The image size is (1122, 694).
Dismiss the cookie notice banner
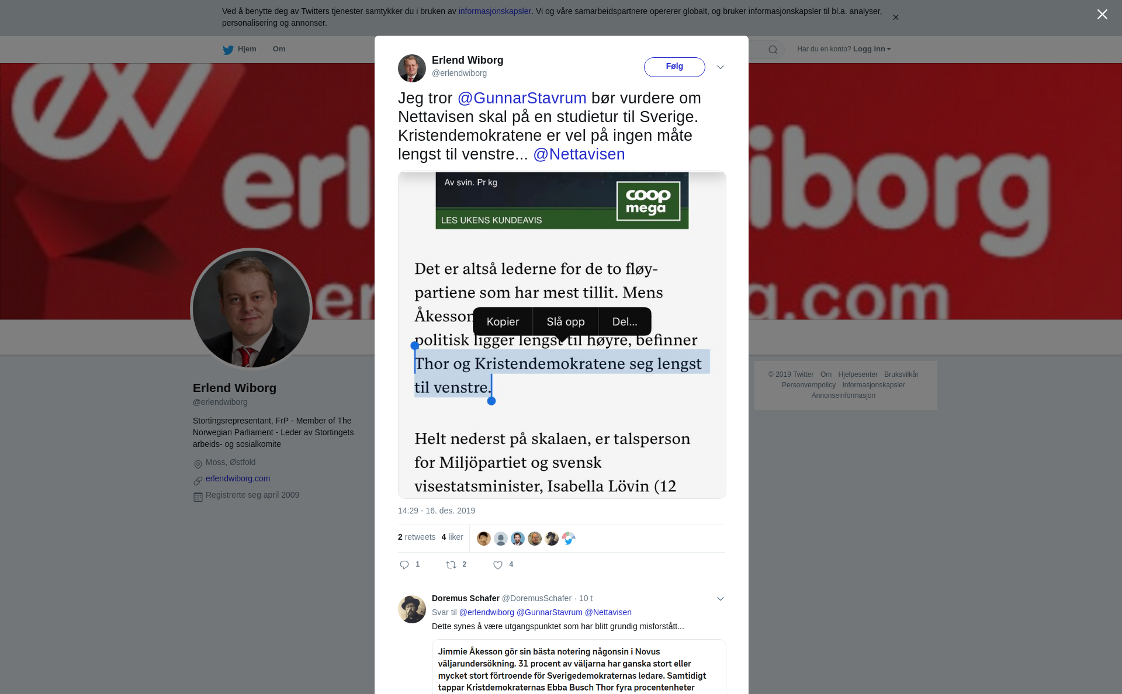coord(895,18)
